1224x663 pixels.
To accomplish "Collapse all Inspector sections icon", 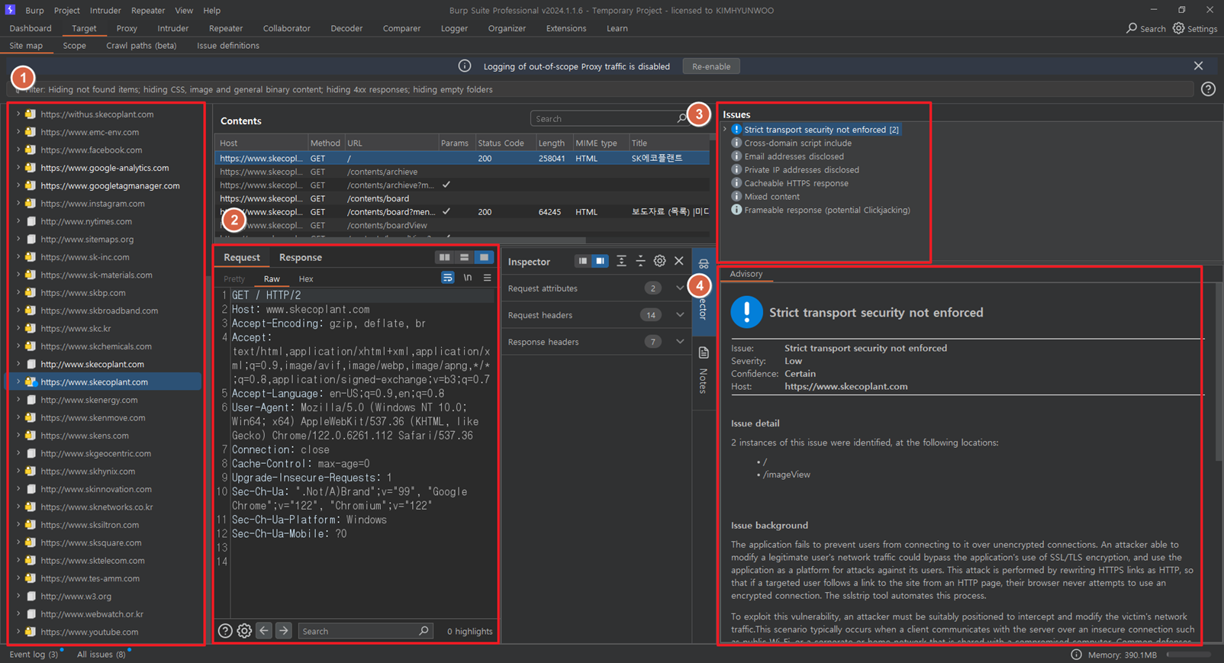I will pyautogui.click(x=640, y=261).
